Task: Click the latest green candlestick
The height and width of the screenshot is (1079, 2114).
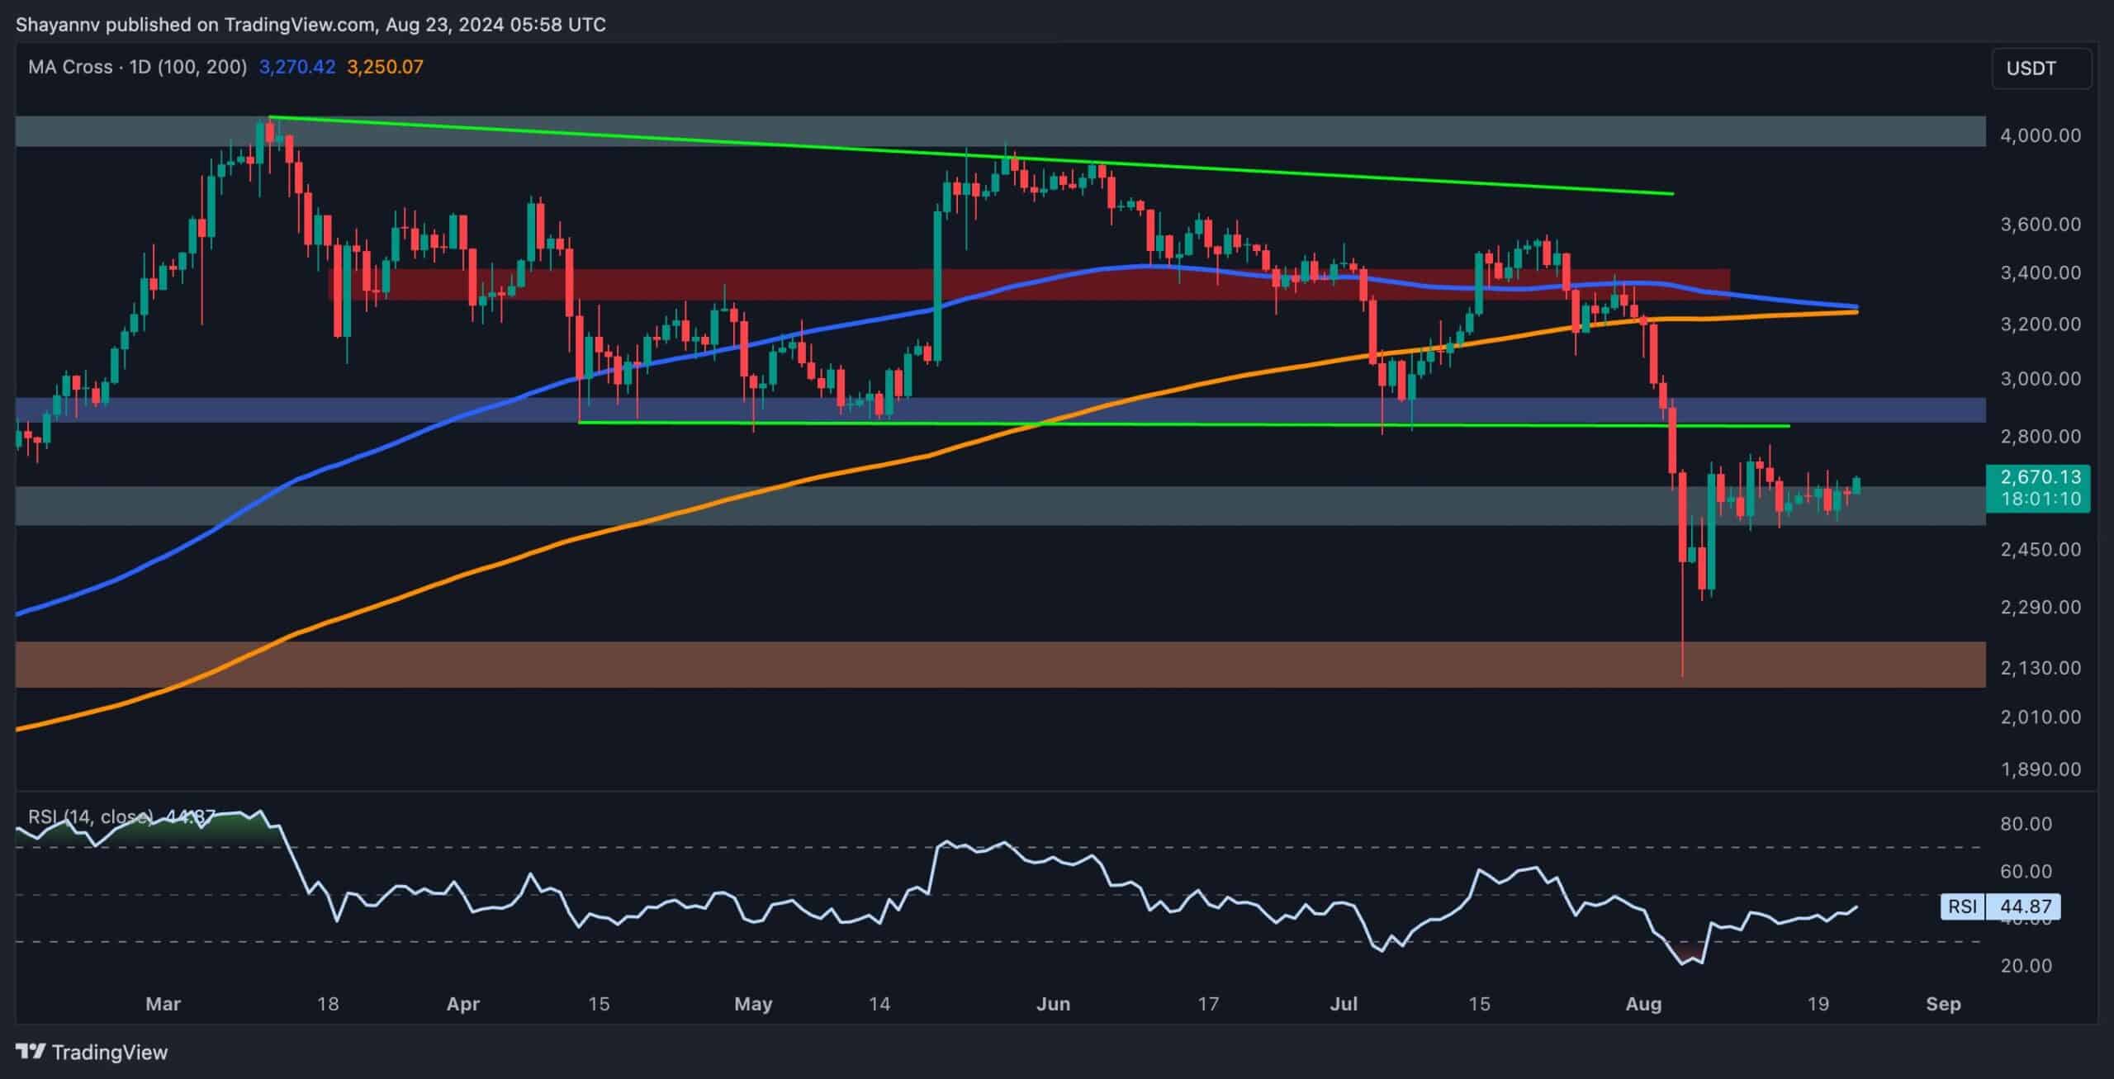Action: click(x=1857, y=485)
